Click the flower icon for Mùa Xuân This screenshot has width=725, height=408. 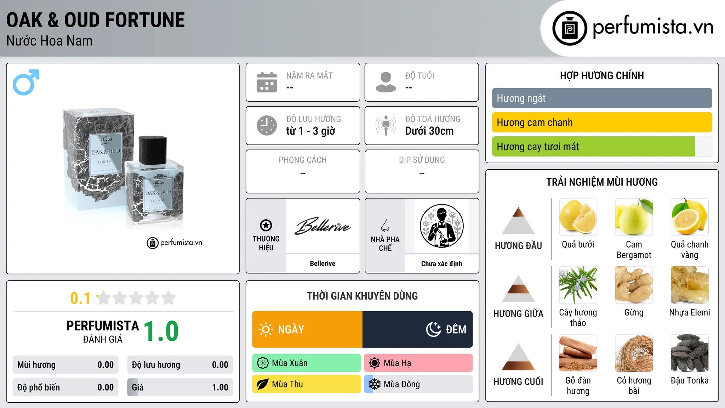coord(263,363)
